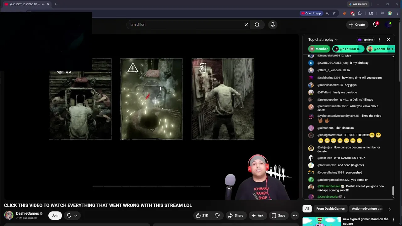Join the DashieGames channel
Viewport: 402px width, 226px height.
tap(55, 215)
